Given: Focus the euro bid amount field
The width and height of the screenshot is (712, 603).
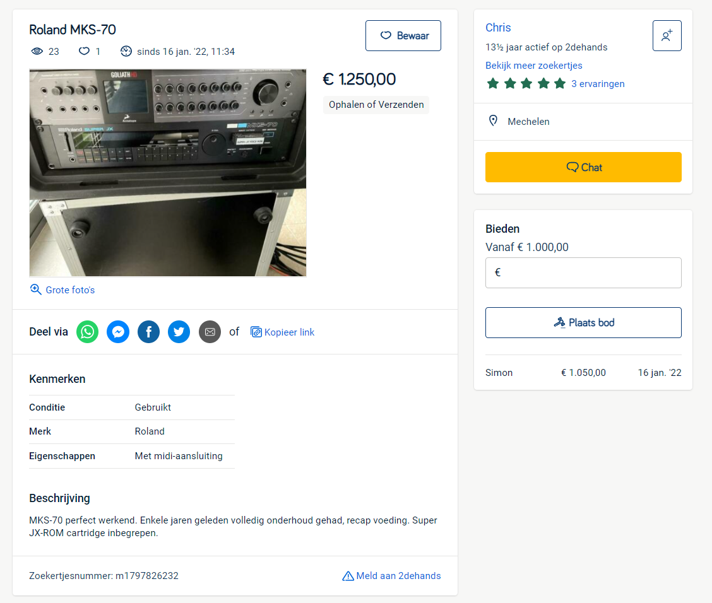Looking at the screenshot, I should coord(583,272).
